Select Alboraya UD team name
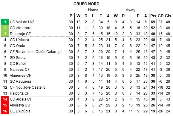The height and width of the screenshot is (116, 173). pos(20,105)
